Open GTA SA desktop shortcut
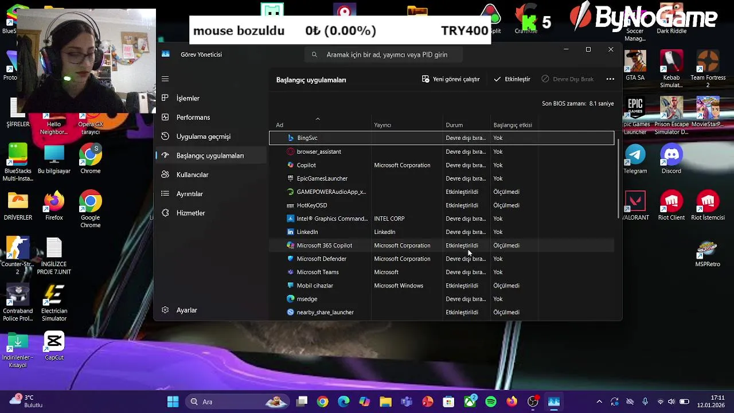This screenshot has width=734, height=413. (635, 65)
